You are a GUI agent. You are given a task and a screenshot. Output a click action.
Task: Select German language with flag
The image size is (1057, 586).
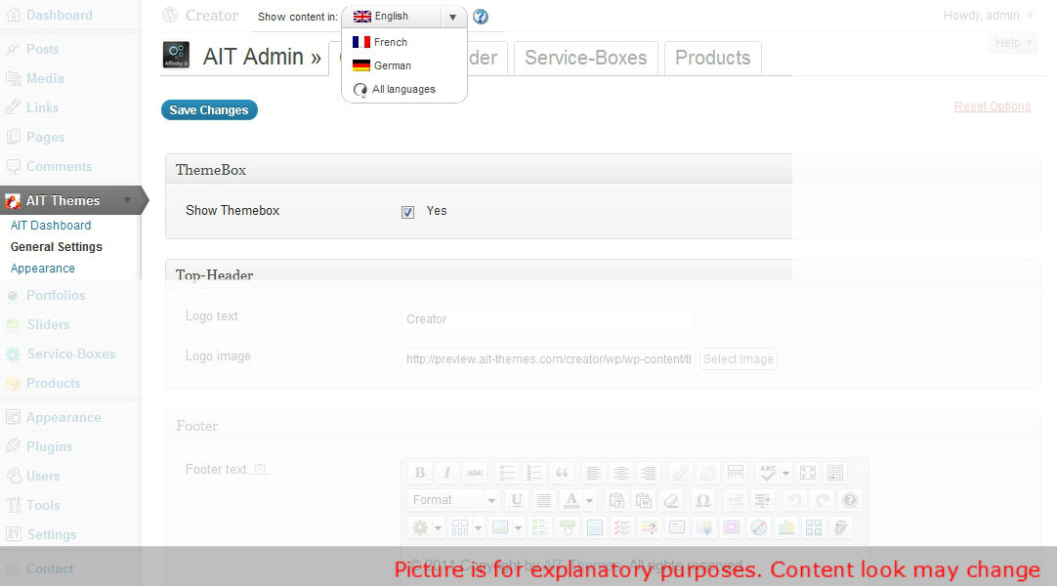point(391,65)
